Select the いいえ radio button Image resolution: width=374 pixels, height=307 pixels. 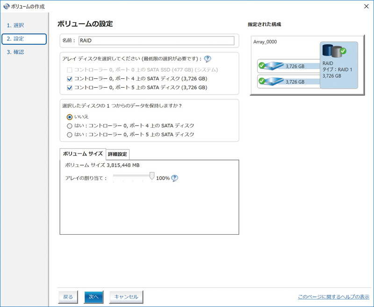pos(69,117)
